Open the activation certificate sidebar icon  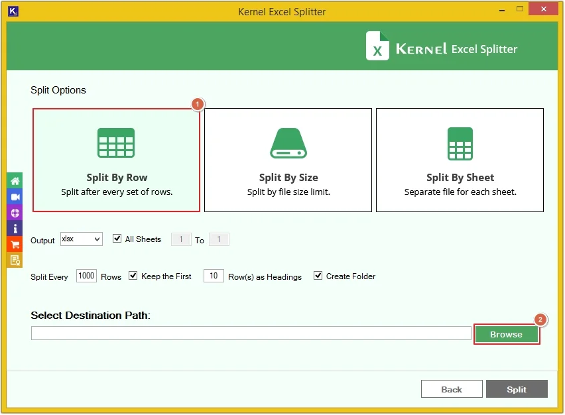point(15,261)
